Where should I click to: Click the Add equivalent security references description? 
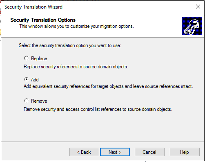coord(108,86)
